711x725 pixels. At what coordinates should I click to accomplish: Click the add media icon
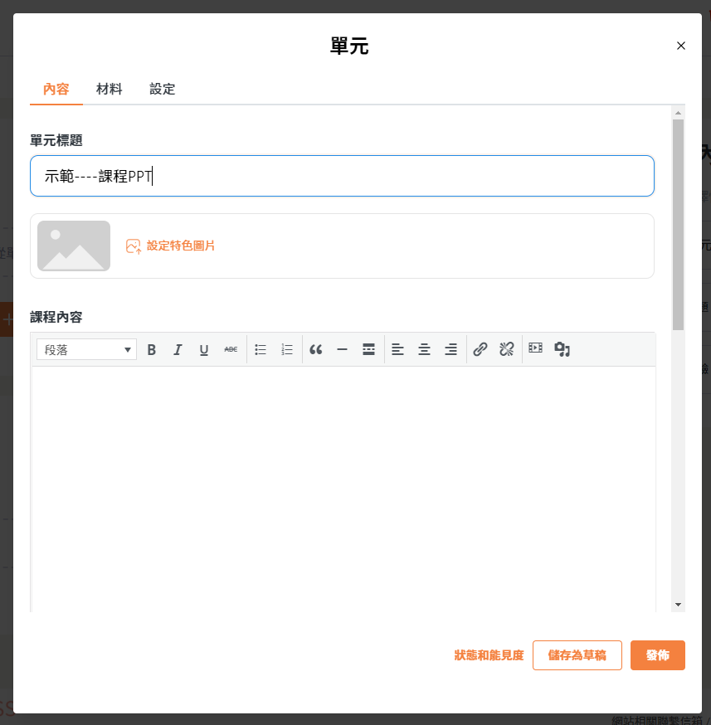click(562, 350)
